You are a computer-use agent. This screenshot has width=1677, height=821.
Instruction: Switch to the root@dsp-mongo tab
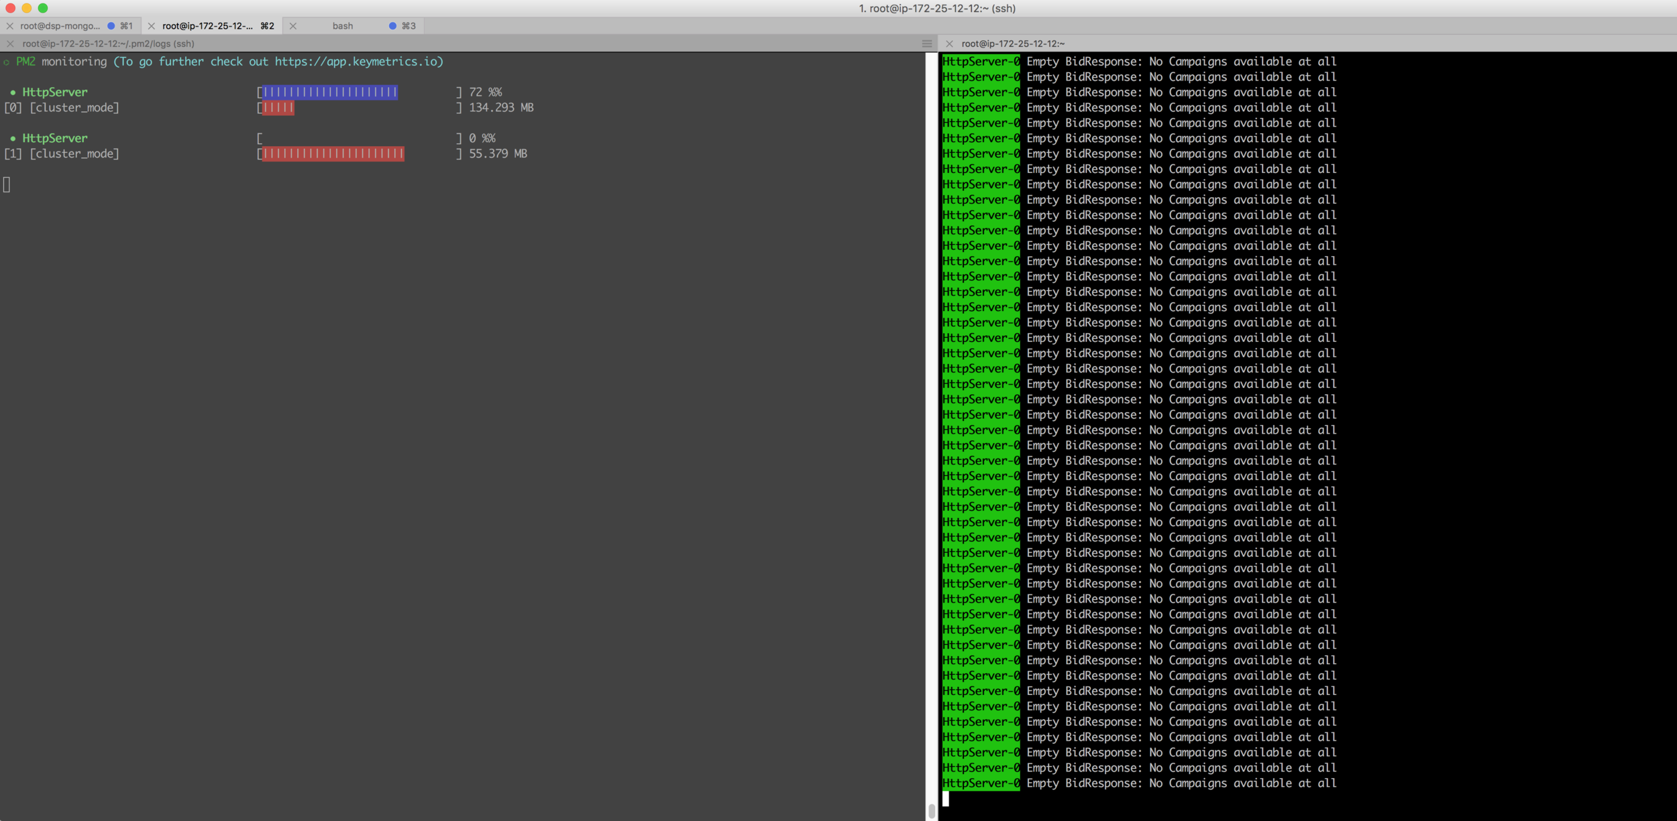60,26
